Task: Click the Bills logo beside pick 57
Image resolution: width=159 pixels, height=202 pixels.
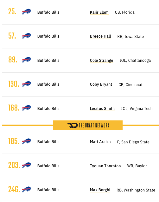Action: (26, 36)
